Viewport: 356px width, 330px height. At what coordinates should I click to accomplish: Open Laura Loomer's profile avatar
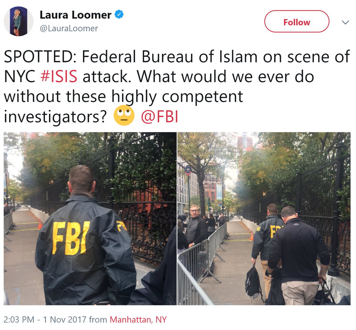click(18, 21)
